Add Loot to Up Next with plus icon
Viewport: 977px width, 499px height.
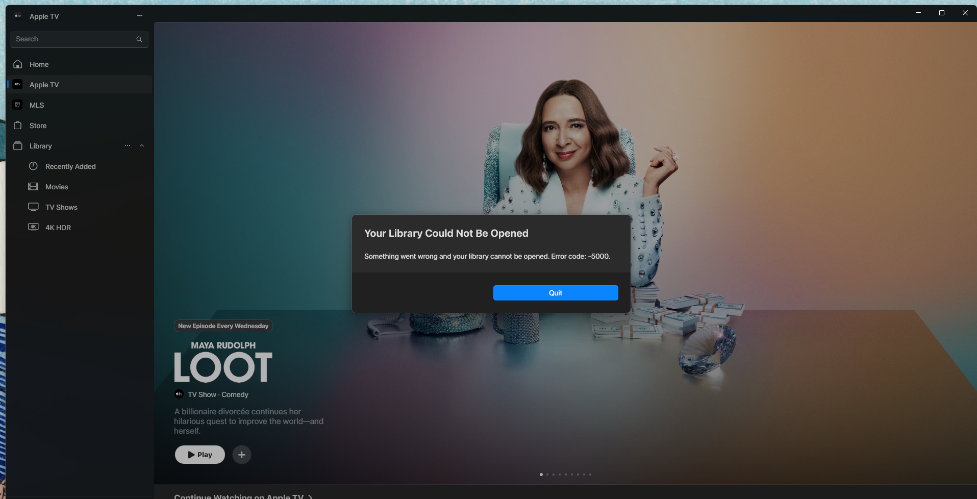[x=242, y=455]
